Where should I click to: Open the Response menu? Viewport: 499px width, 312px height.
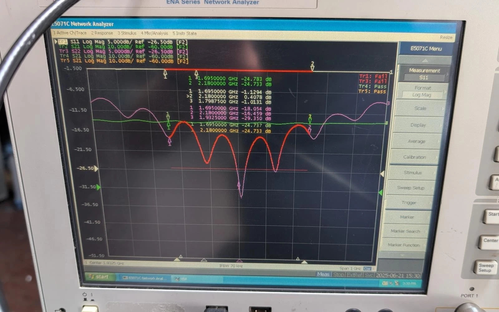click(x=102, y=33)
